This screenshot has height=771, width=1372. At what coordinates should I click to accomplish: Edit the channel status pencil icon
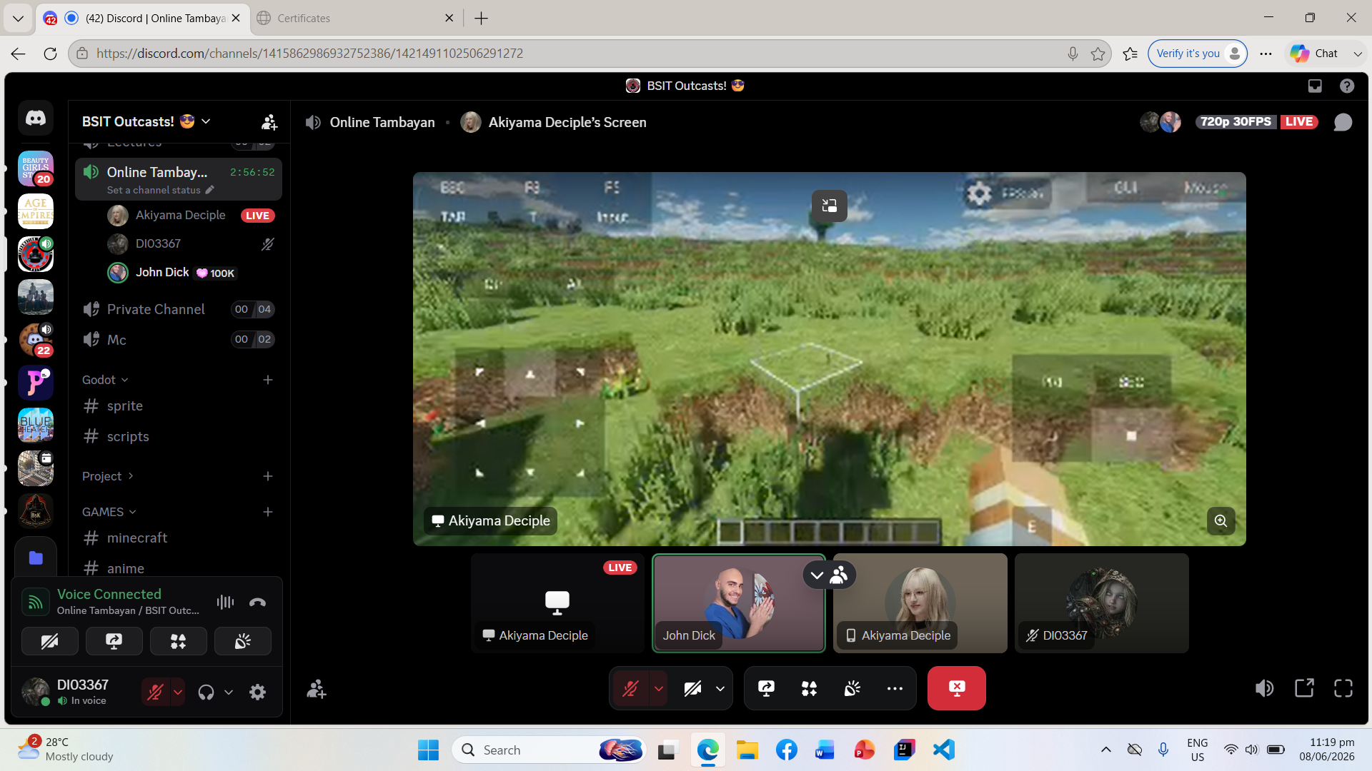[x=209, y=190]
